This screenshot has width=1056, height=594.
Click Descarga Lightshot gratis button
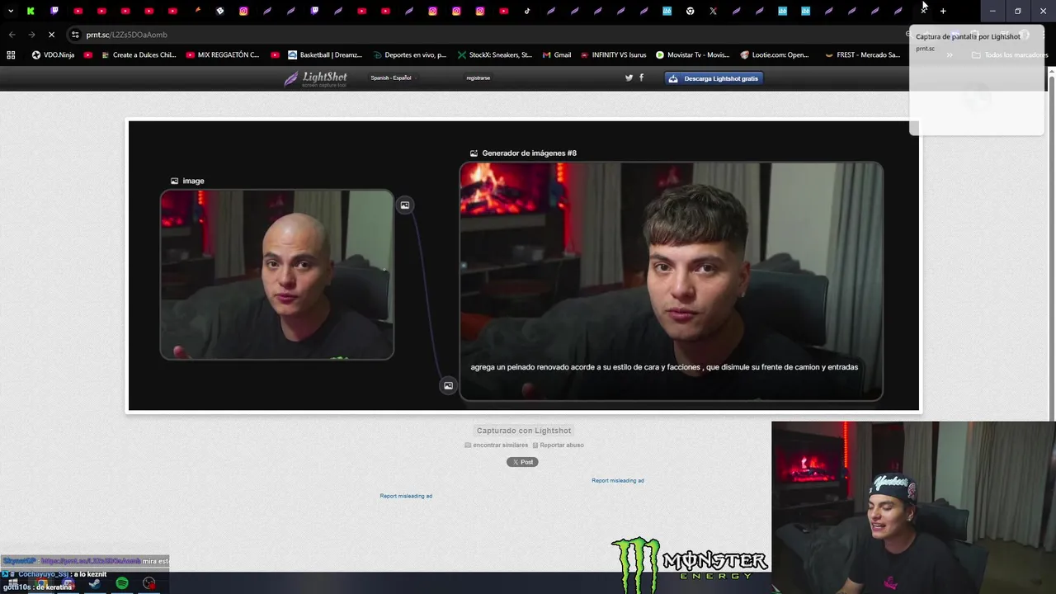(714, 78)
